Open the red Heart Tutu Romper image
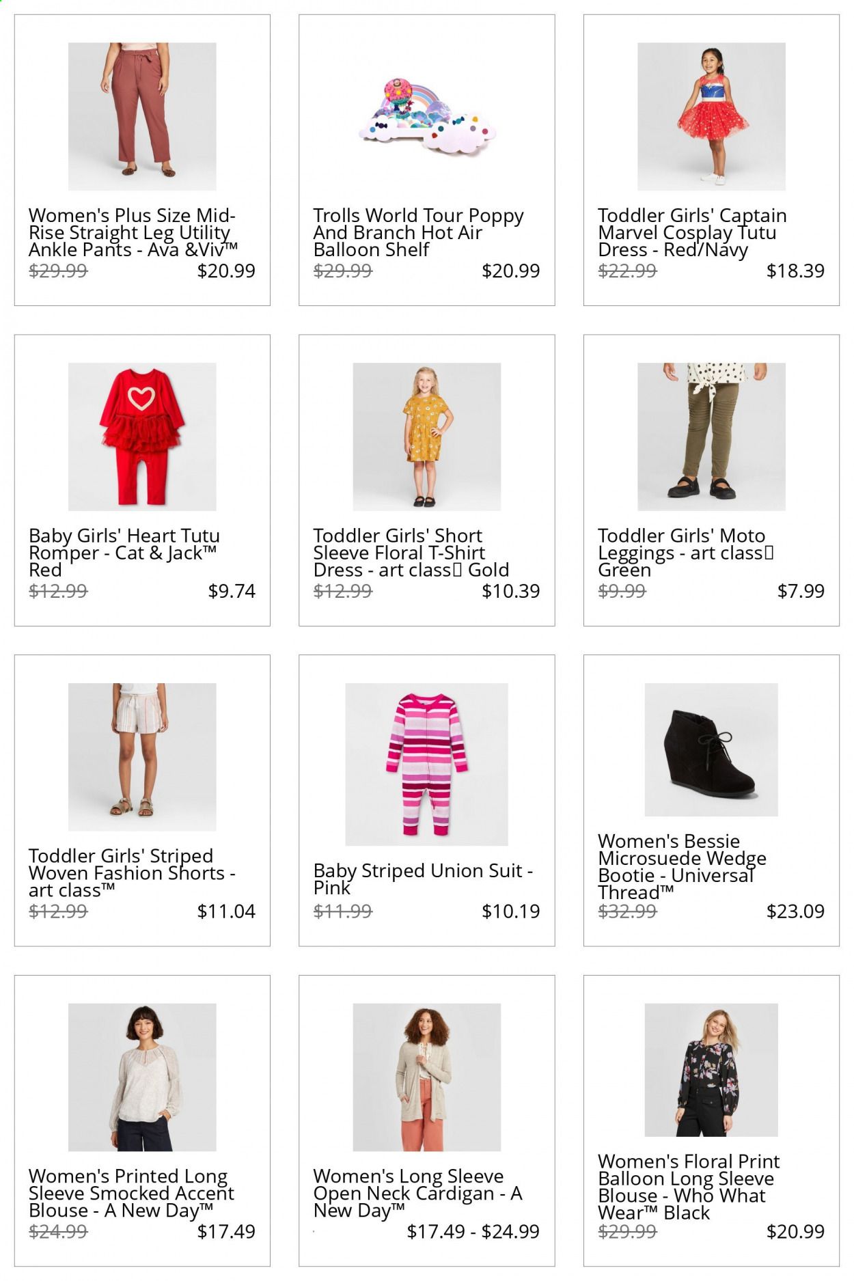 click(x=142, y=437)
